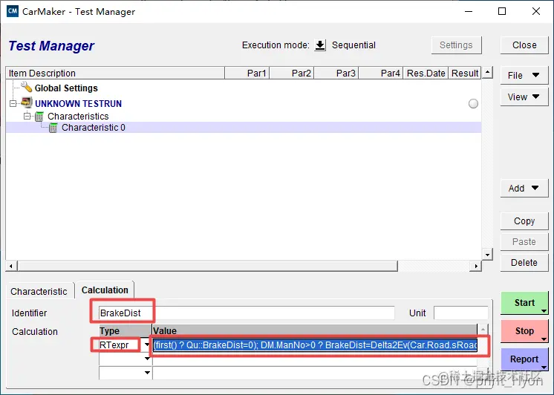Click the Sequential execution mode label
554x395 pixels.
tap(353, 45)
